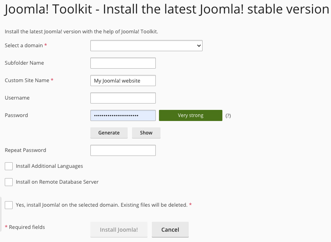
Task: Generate a random password
Action: [x=109, y=133]
